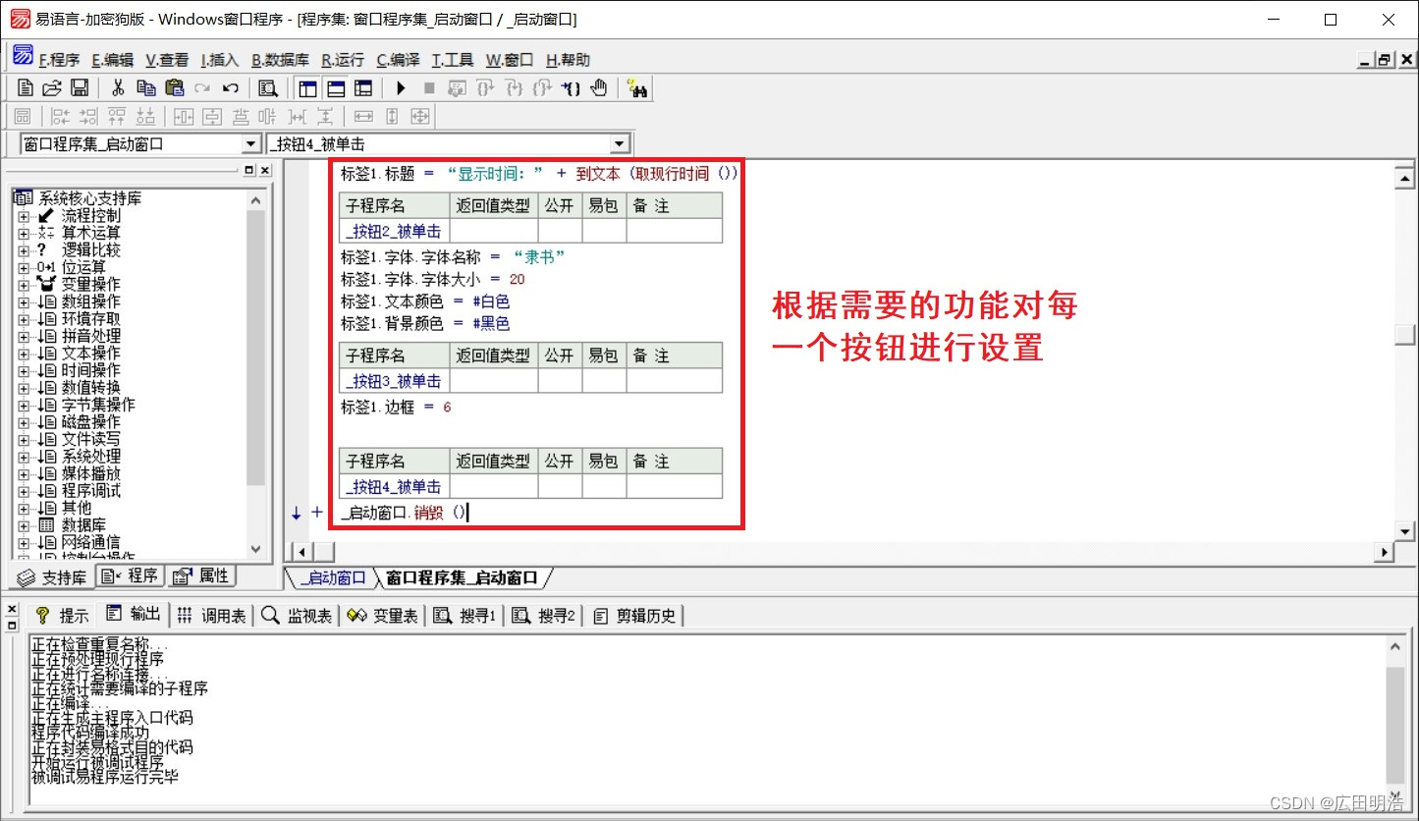Toggle the bottom status panel layout icon
This screenshot has height=821, width=1419.
336,88
